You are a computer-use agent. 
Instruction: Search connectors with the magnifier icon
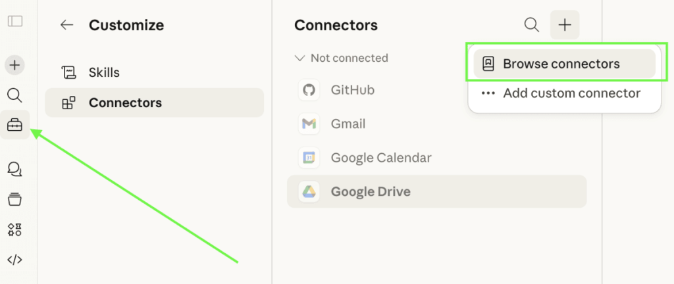[531, 25]
